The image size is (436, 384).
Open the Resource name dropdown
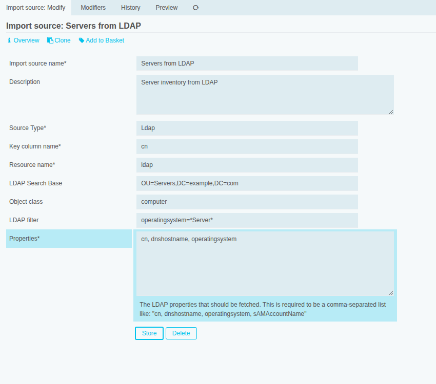(x=247, y=165)
